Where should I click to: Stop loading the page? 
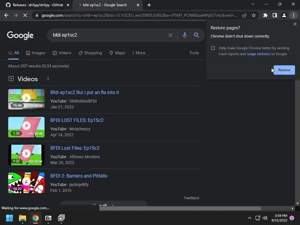click(25, 15)
